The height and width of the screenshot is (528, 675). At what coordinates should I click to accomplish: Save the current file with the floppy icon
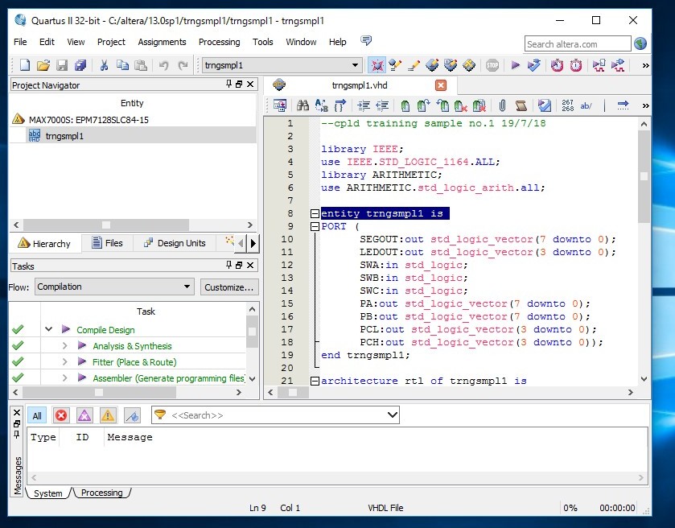pyautogui.click(x=62, y=65)
